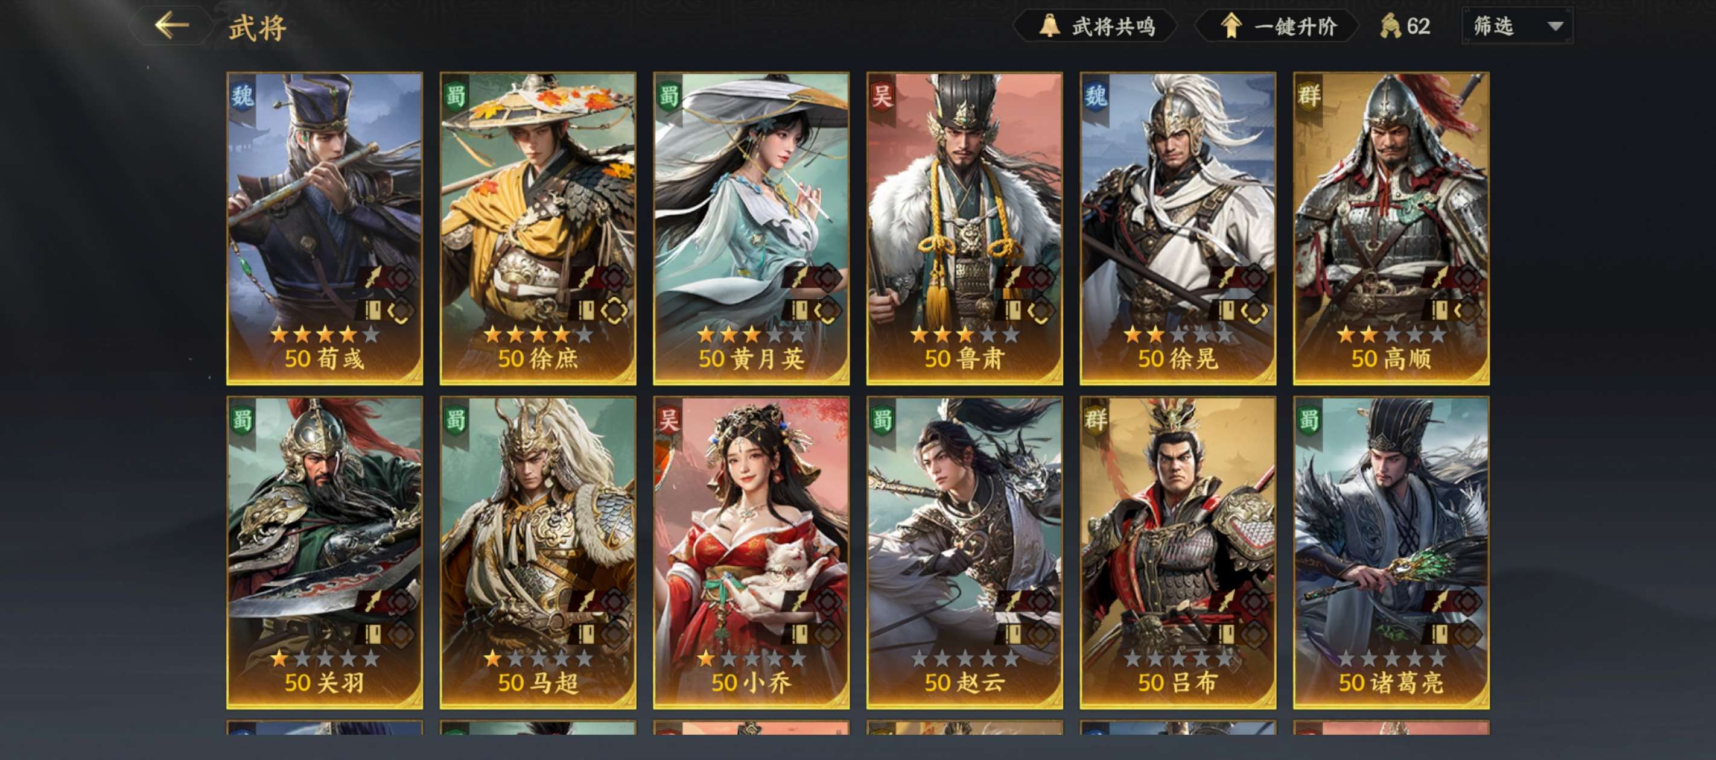Open 武将共鸣 bell button
The image size is (1716, 760).
pos(1096,27)
